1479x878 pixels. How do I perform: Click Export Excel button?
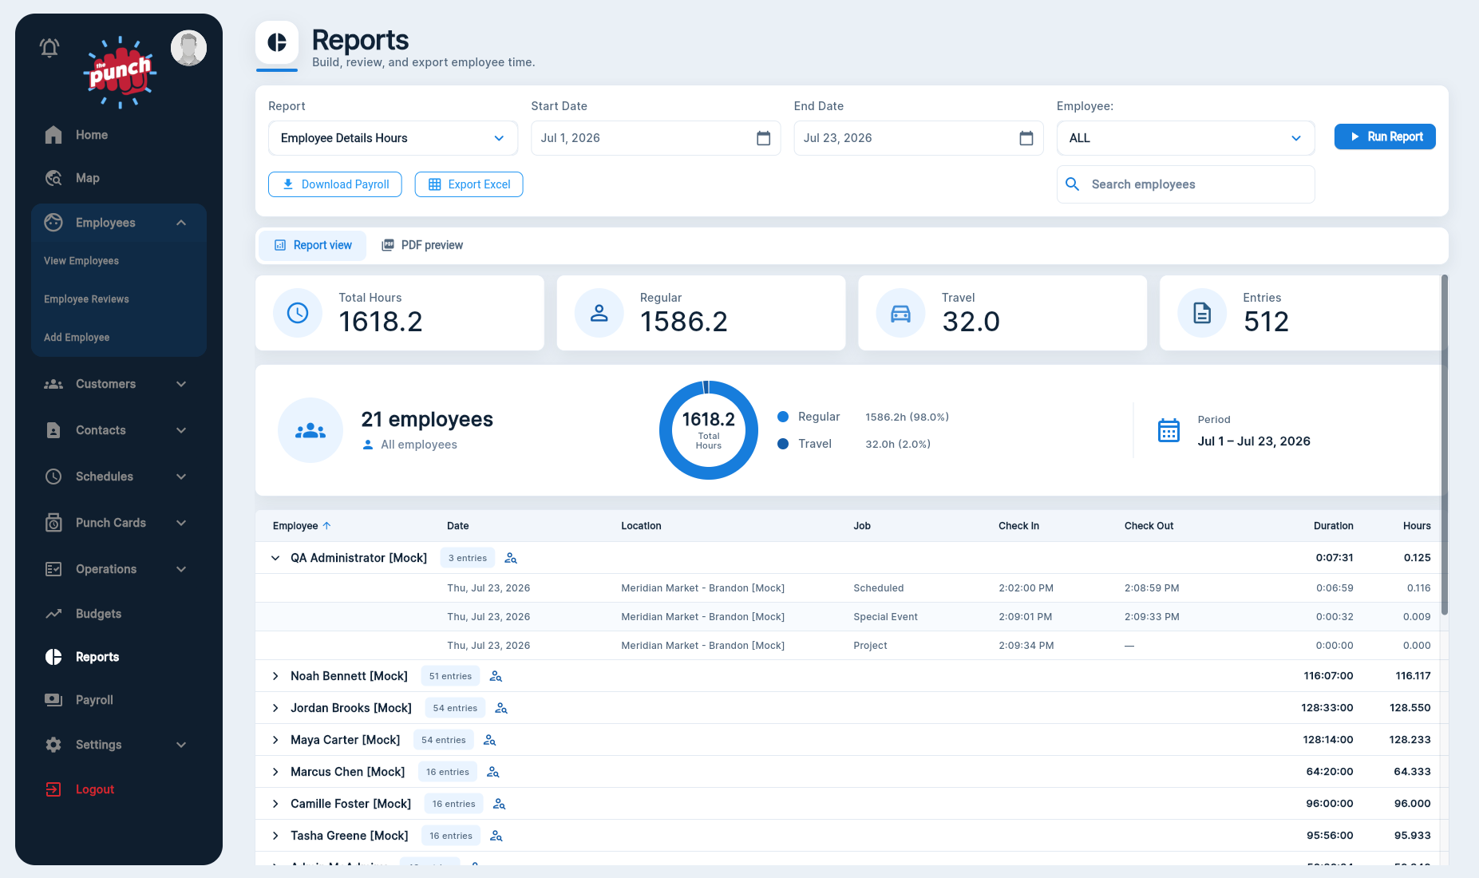pyautogui.click(x=469, y=184)
